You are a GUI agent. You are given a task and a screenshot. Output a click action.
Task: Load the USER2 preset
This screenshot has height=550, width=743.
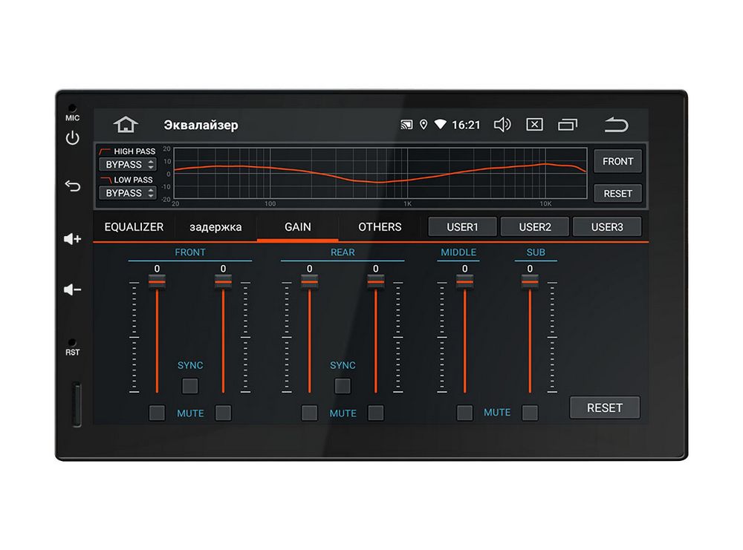pos(535,227)
